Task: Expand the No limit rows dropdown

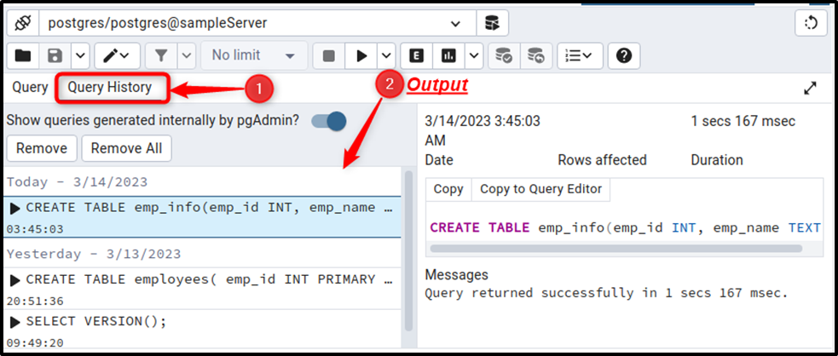Action: click(254, 55)
